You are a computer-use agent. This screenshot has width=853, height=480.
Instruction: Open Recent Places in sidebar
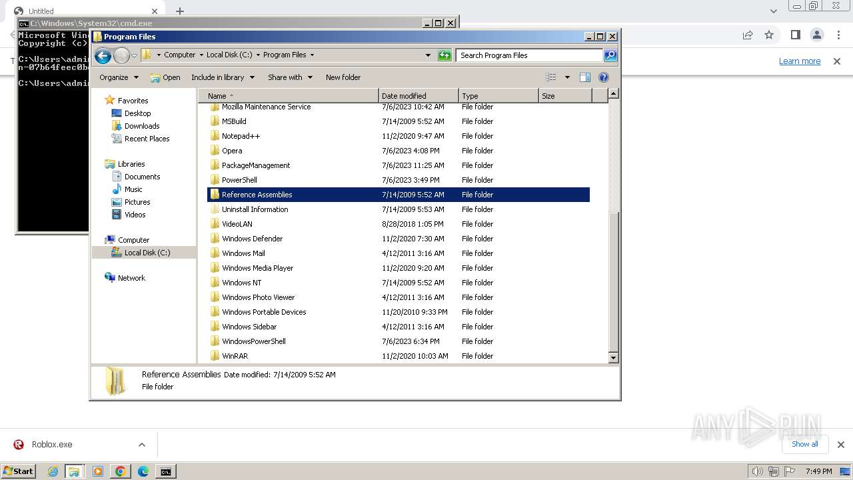(147, 139)
